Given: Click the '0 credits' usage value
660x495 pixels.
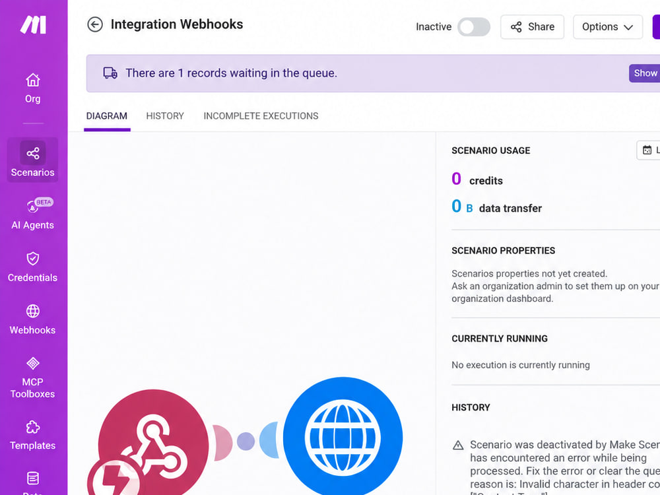Looking at the screenshot, I should 477,180.
